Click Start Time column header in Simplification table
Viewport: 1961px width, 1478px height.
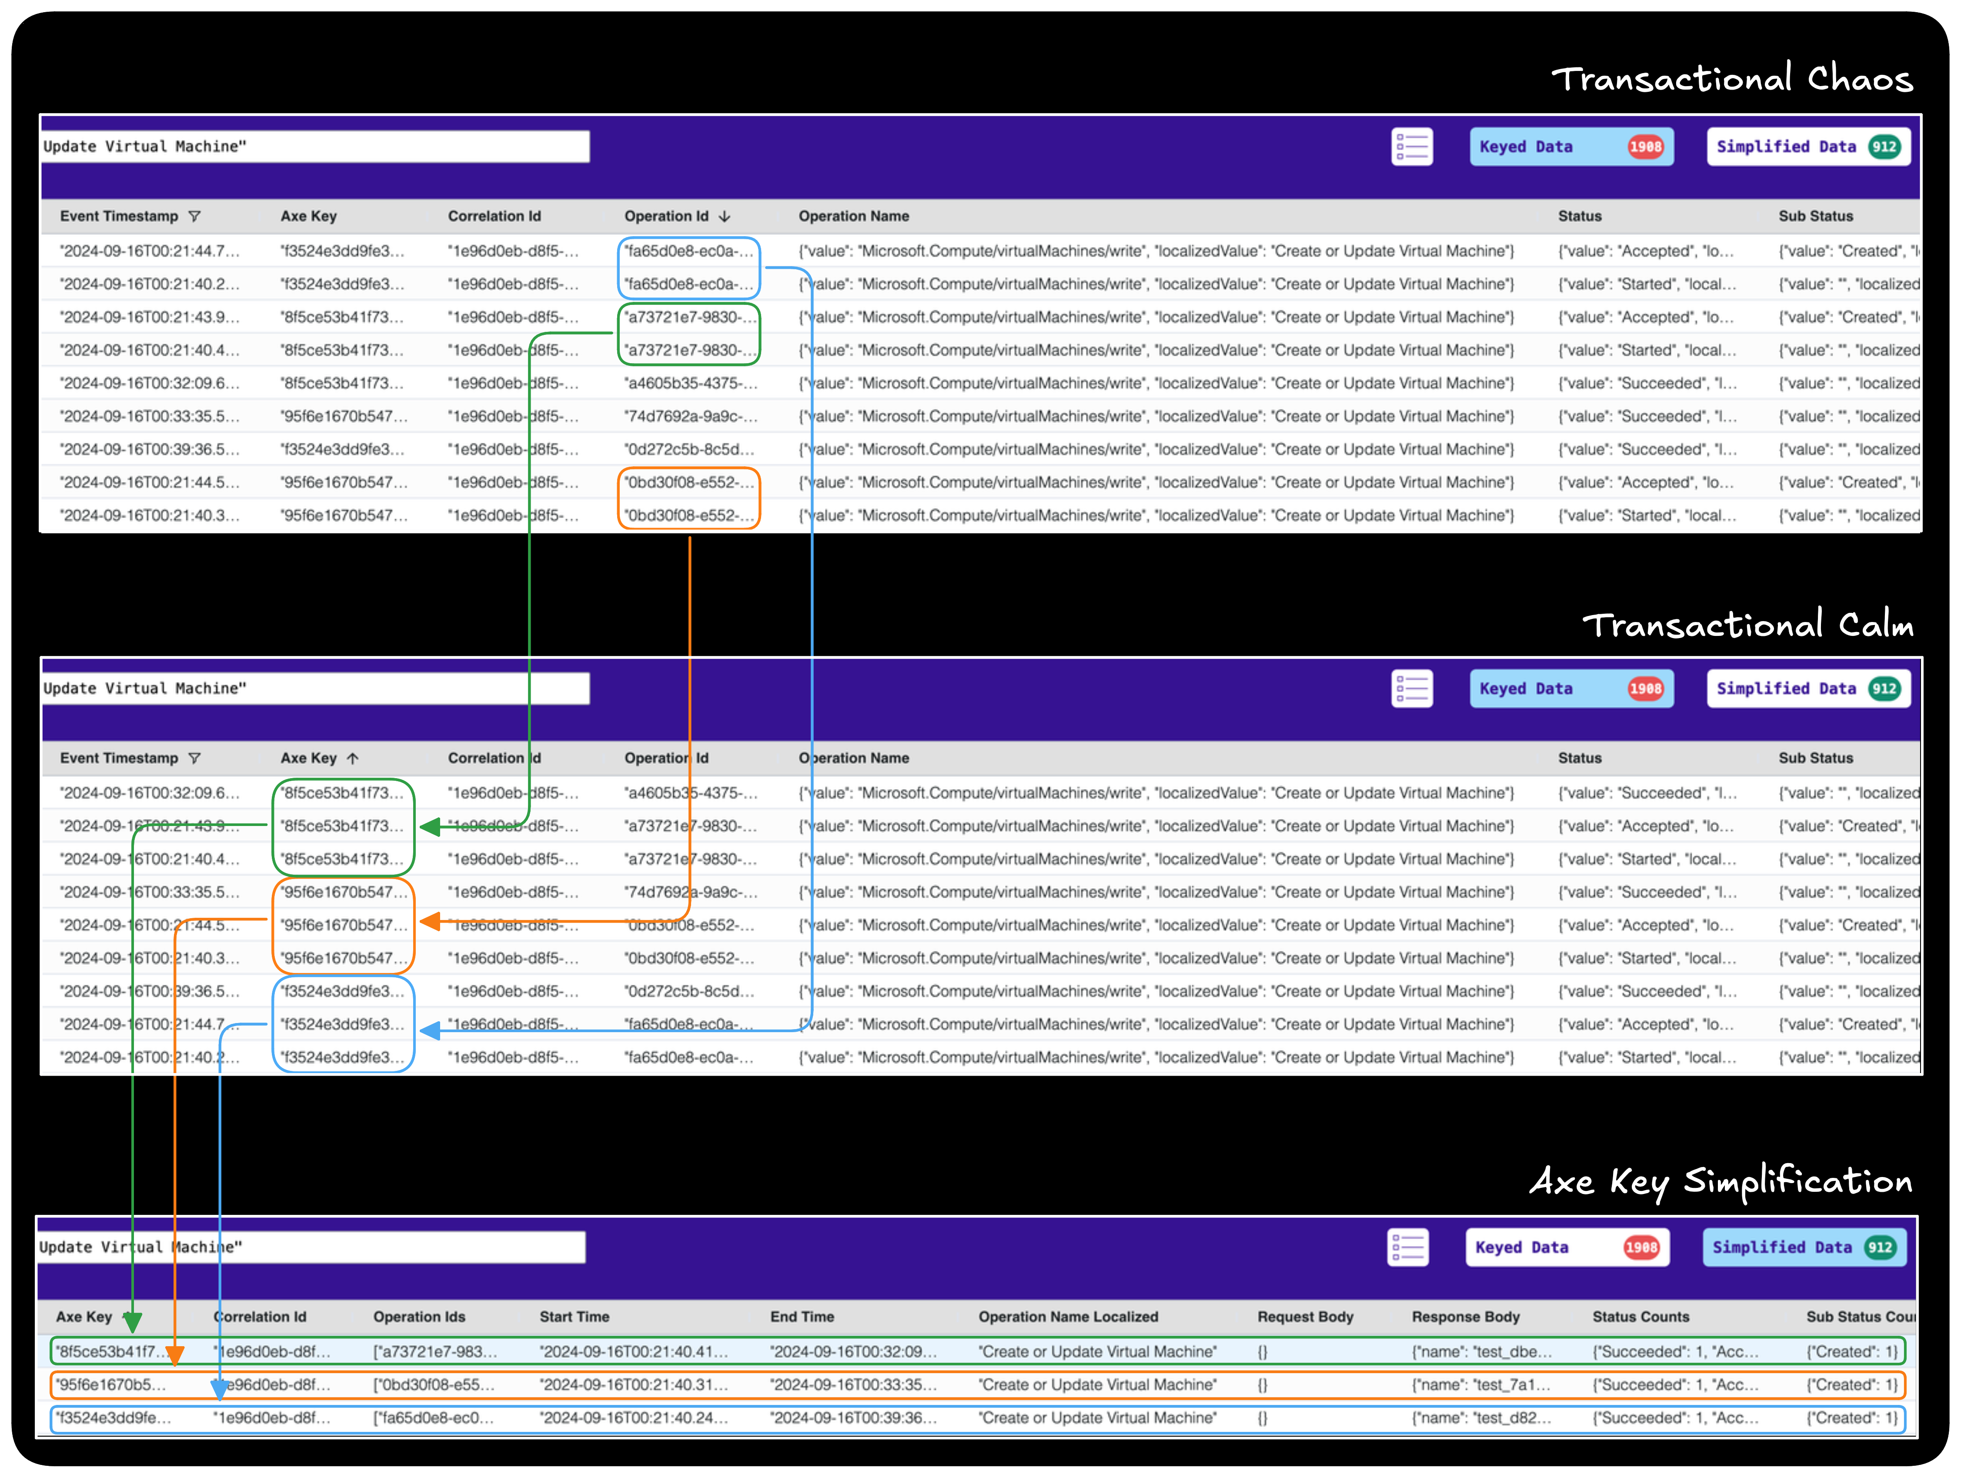tap(575, 1317)
